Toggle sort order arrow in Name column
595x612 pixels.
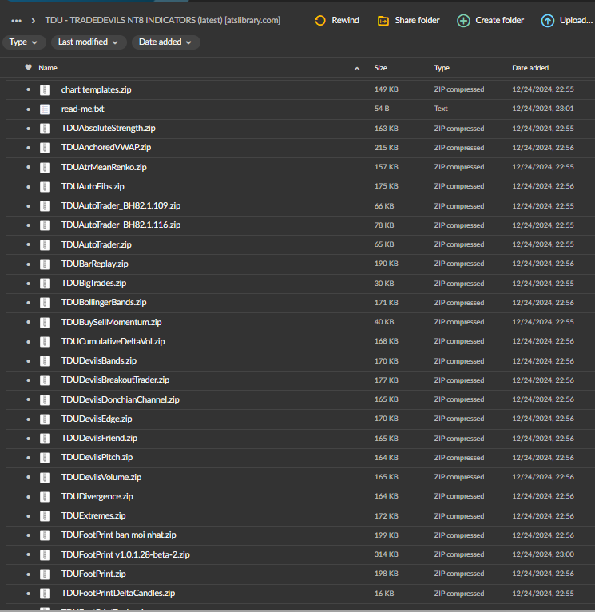point(357,69)
